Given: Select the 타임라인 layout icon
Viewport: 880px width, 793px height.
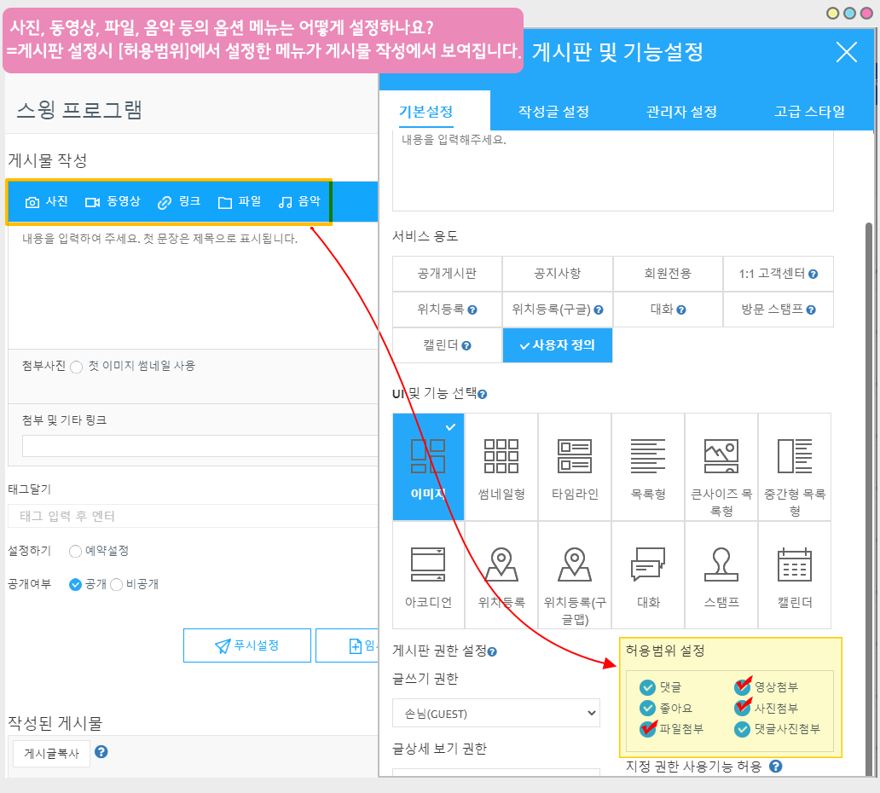Looking at the screenshot, I should point(575,457).
